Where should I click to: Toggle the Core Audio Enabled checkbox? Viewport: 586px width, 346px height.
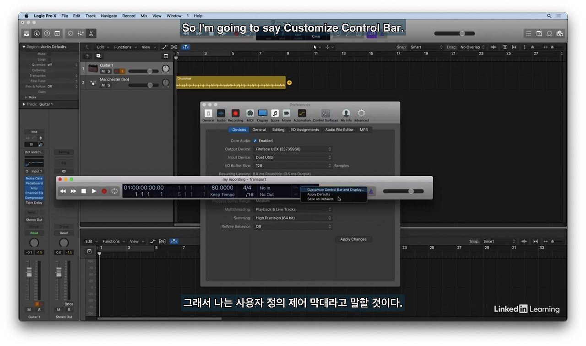[255, 141]
